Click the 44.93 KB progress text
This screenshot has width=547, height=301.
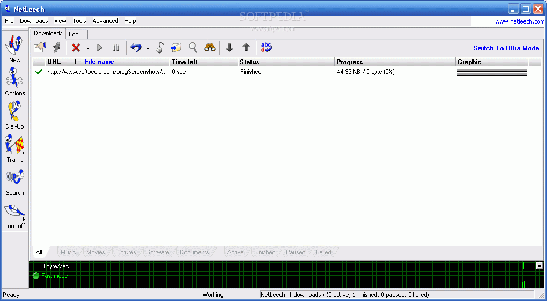(x=366, y=72)
